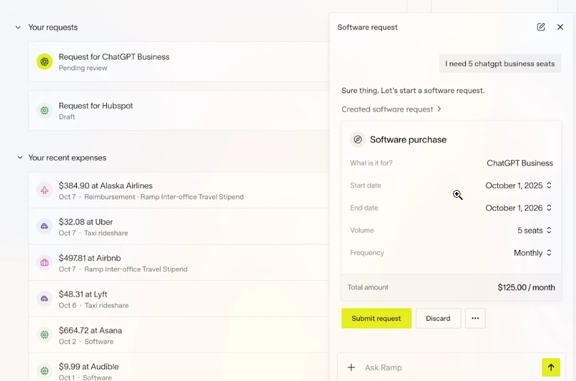Click the plus attachment icon beside Ask Ramp
The width and height of the screenshot is (576, 381).
(352, 367)
